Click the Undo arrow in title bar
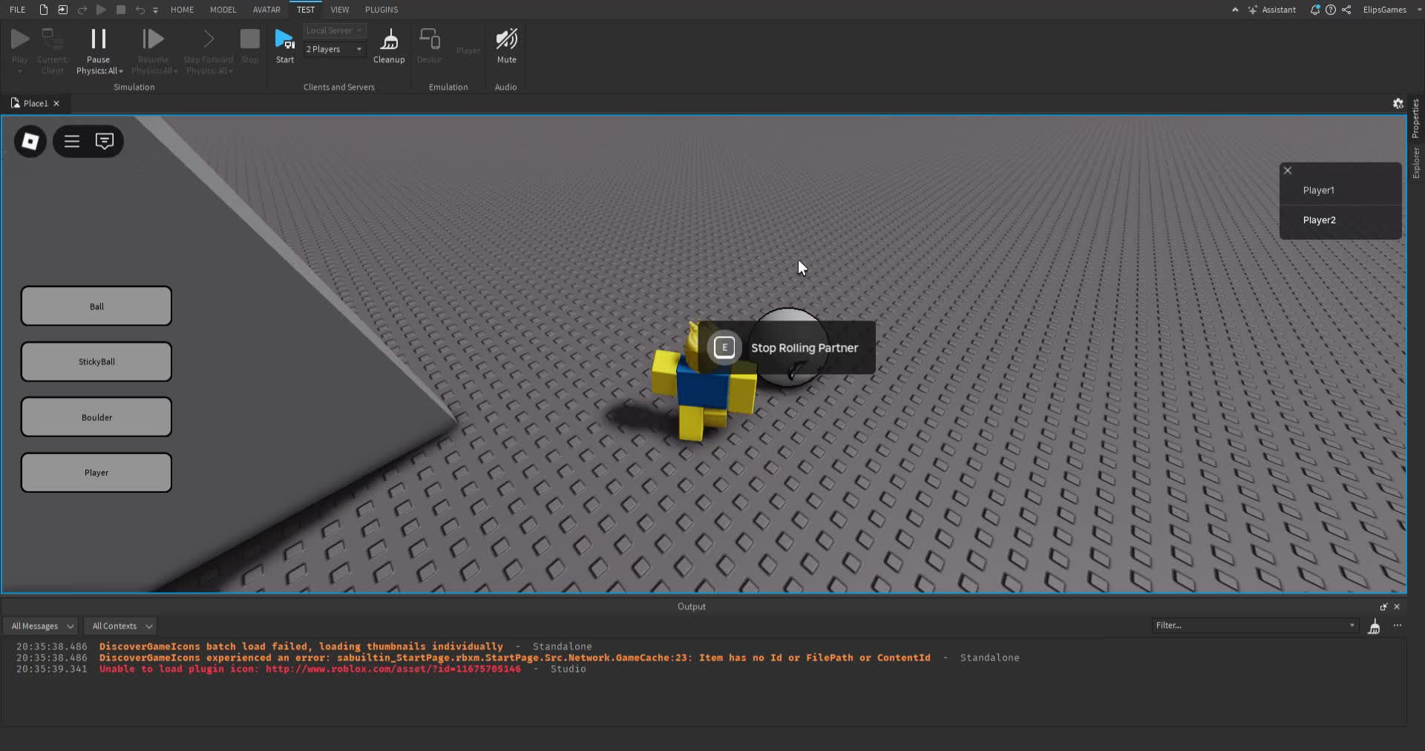This screenshot has width=1425, height=751. (140, 10)
